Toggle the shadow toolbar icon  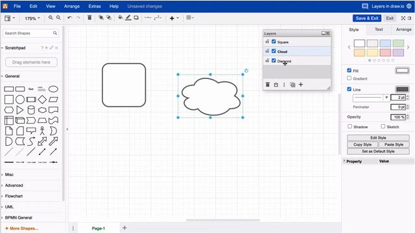(136, 17)
